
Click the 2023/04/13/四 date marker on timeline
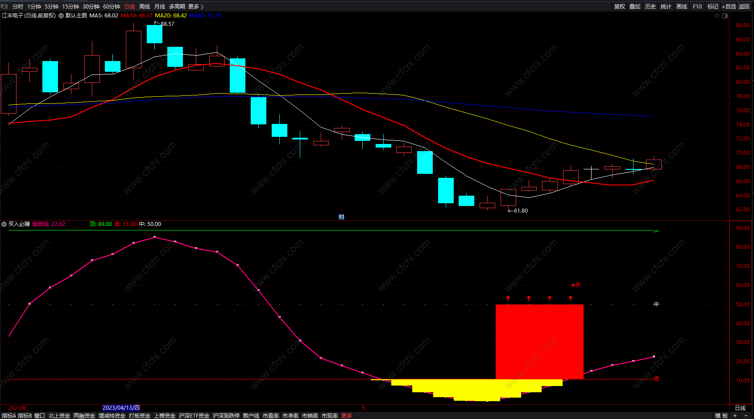121,408
